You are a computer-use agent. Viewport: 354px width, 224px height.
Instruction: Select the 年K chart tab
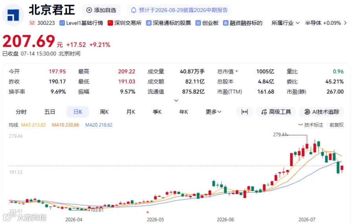coord(184,112)
